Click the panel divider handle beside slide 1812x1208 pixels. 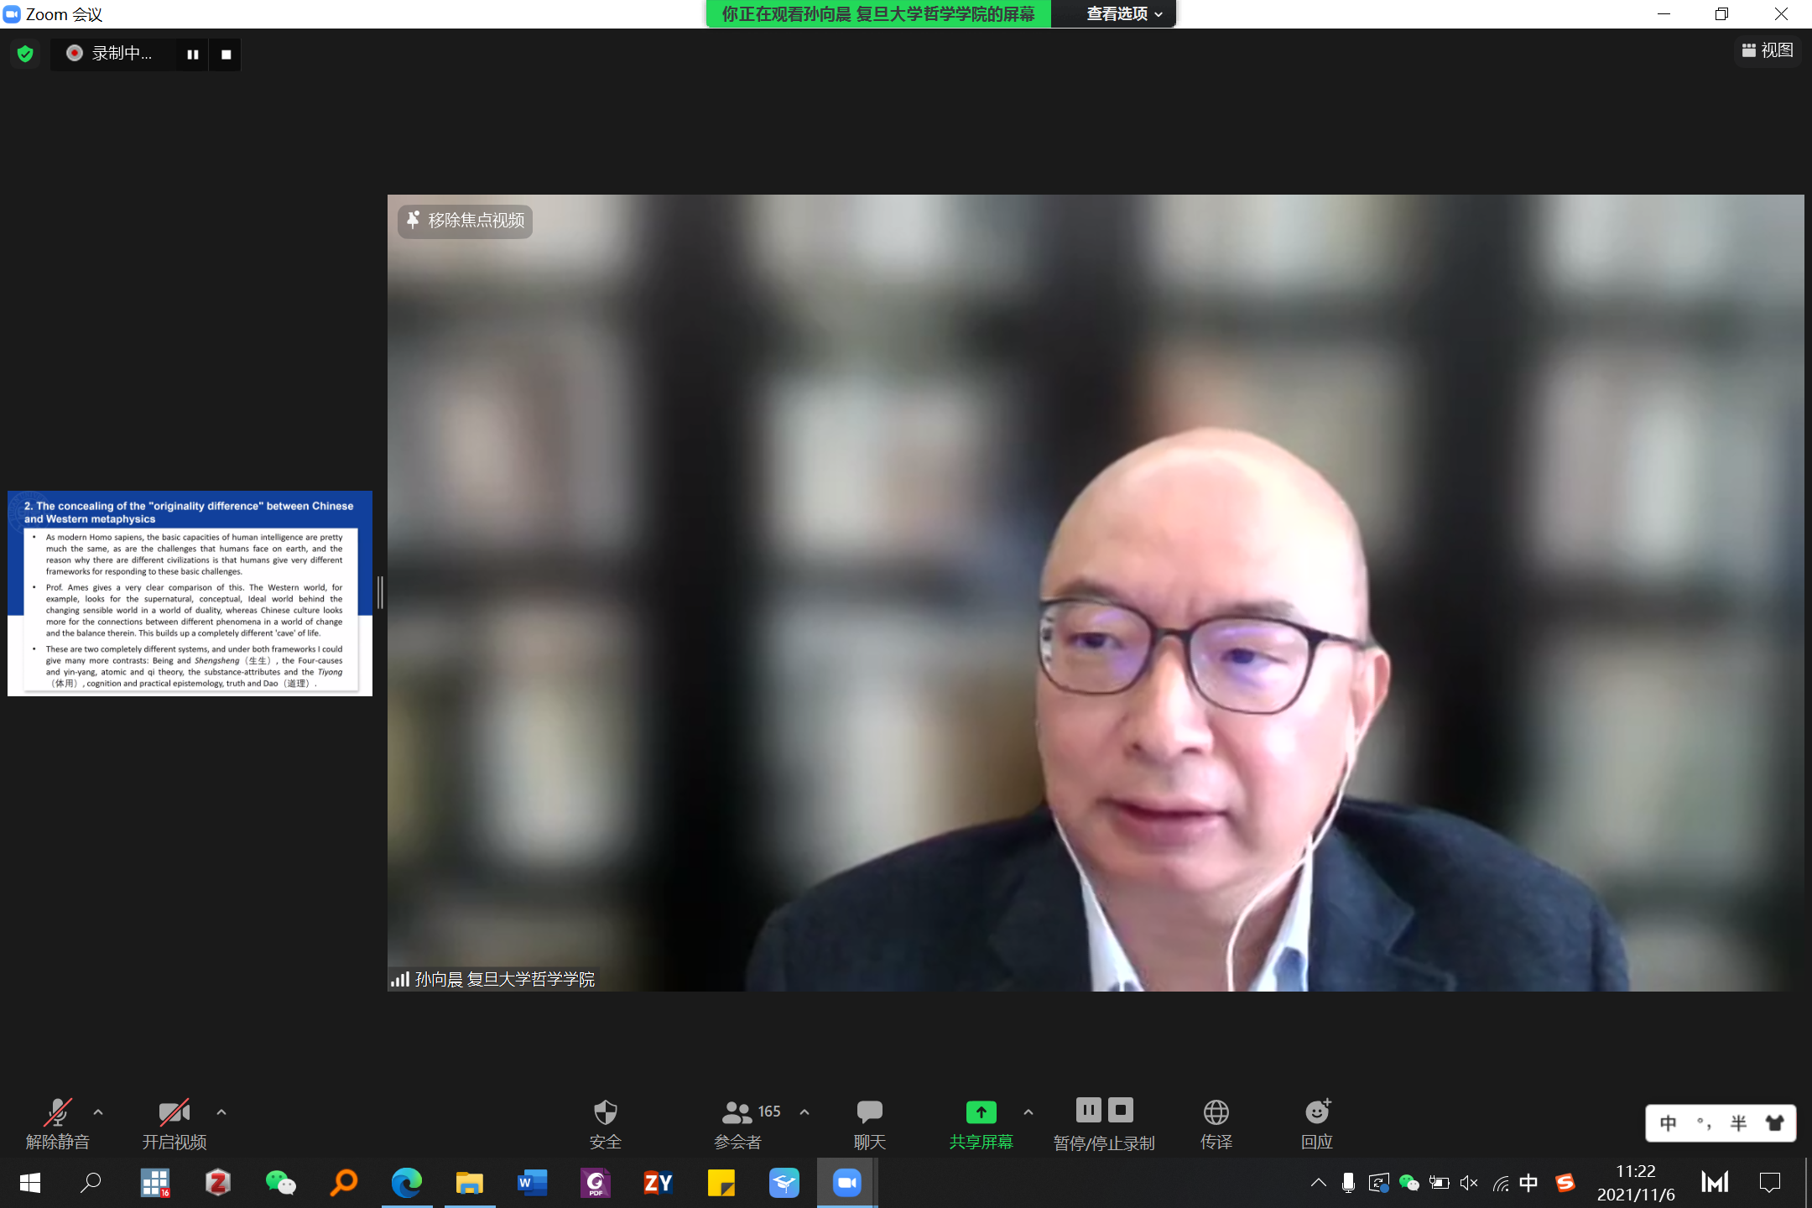380,593
